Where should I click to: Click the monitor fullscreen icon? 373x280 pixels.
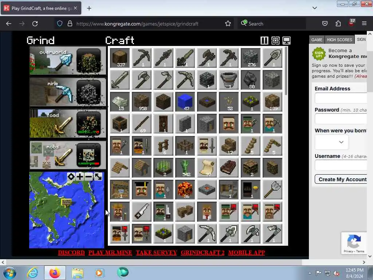point(286,40)
